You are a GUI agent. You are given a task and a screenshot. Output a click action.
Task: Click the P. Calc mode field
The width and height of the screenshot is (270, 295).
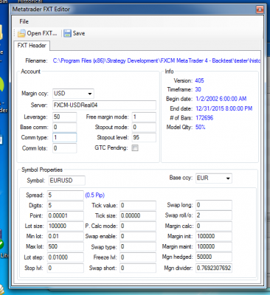pos(138,226)
